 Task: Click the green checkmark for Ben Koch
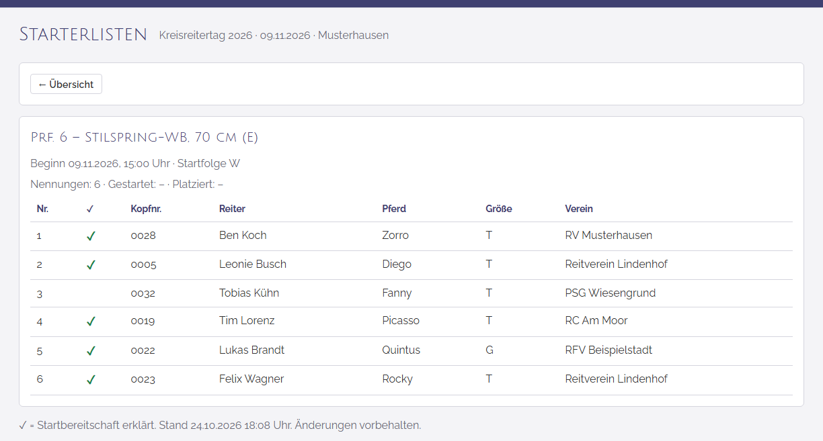(91, 236)
